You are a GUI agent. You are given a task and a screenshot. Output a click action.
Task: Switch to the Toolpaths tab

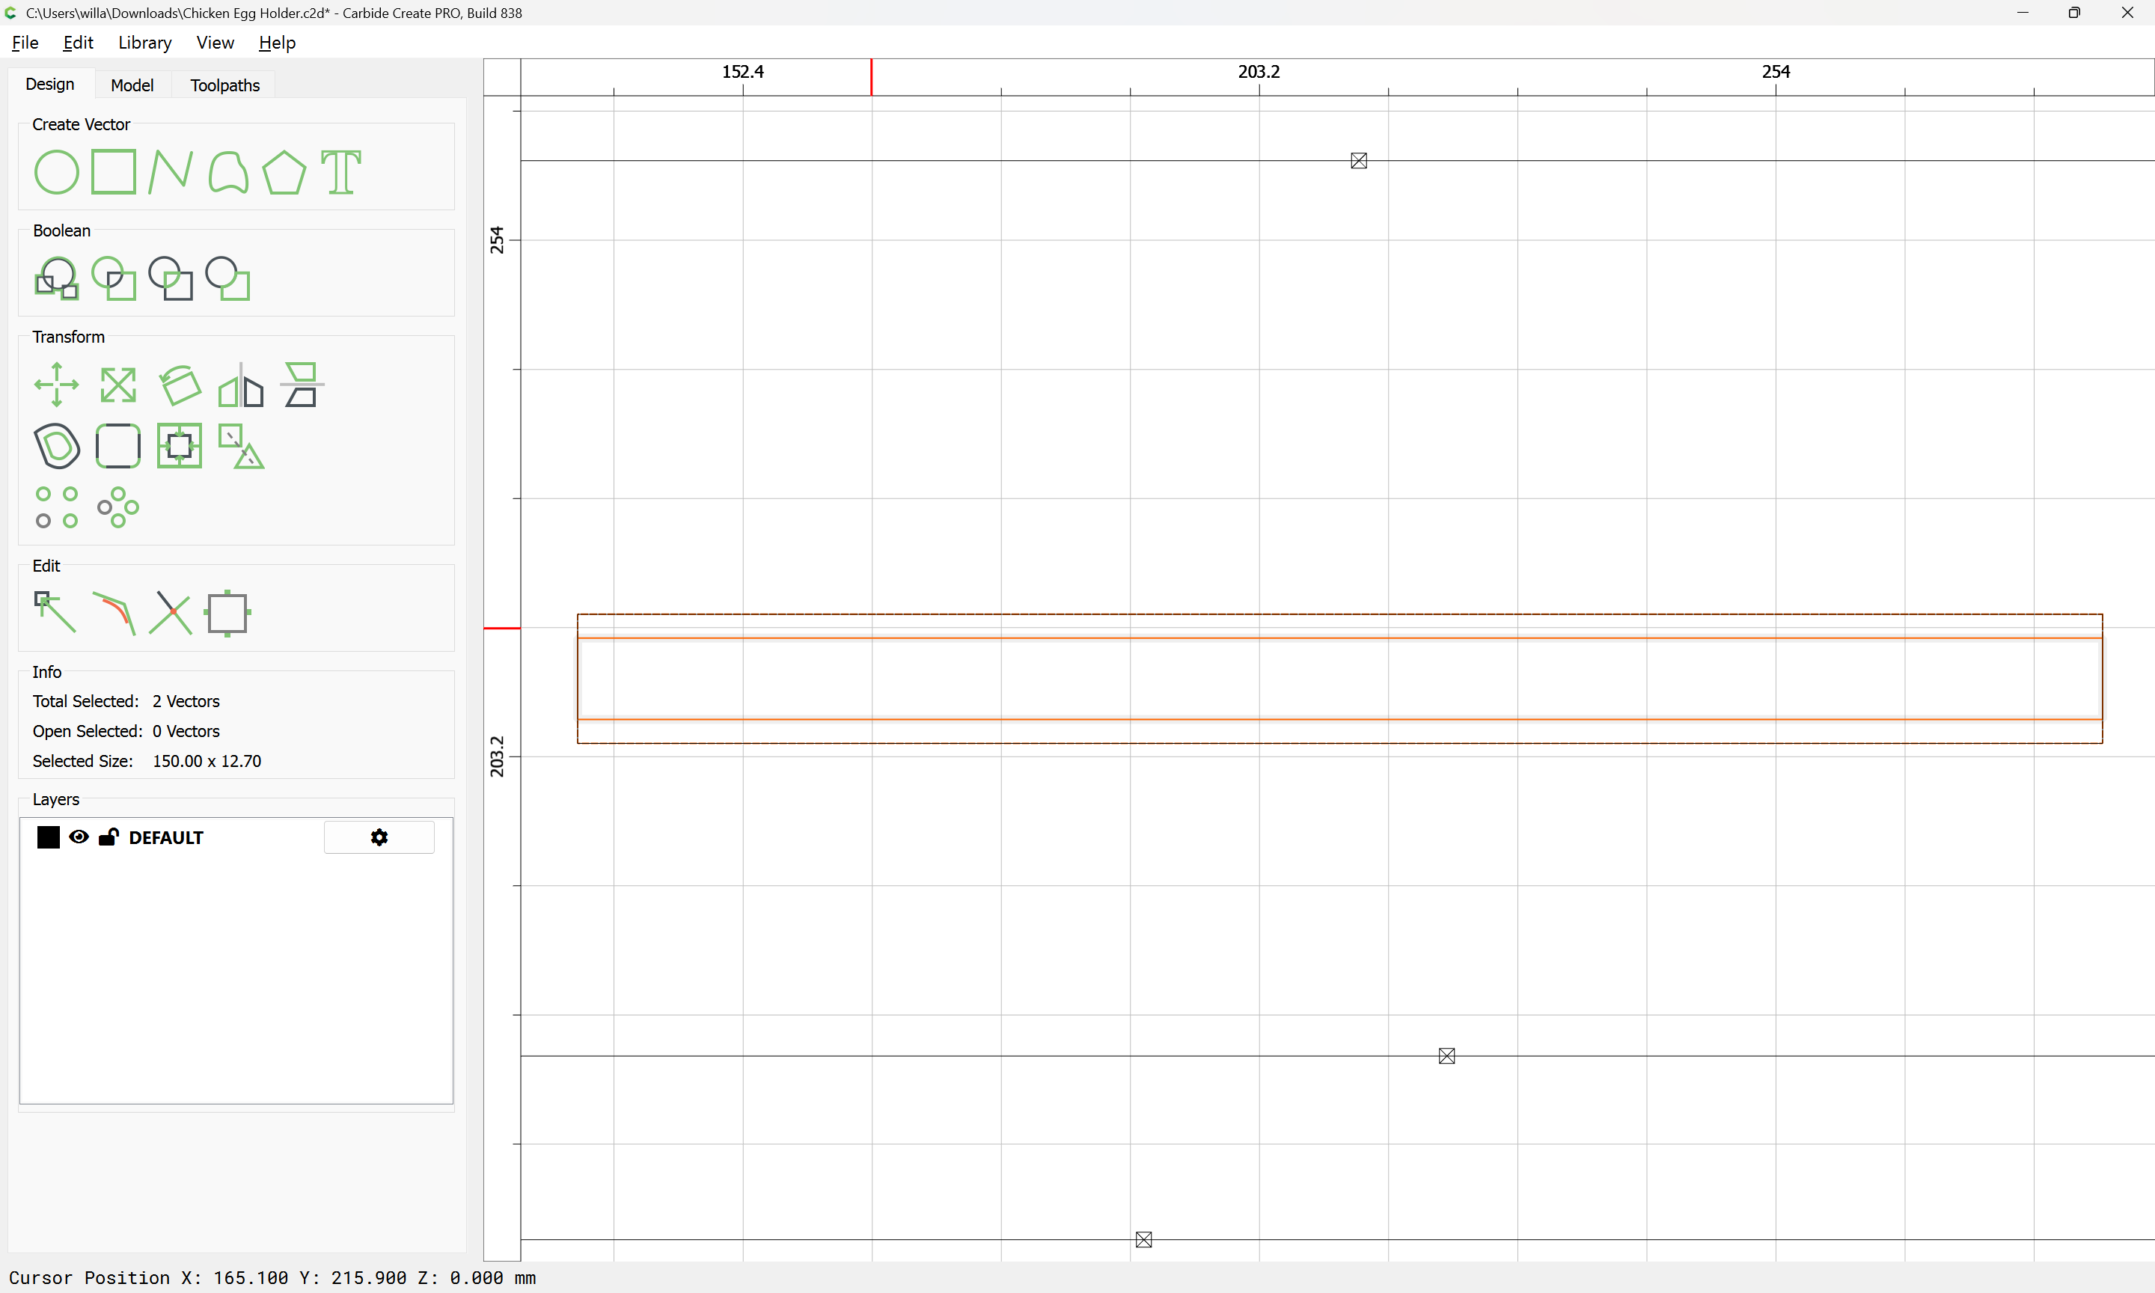point(224,85)
